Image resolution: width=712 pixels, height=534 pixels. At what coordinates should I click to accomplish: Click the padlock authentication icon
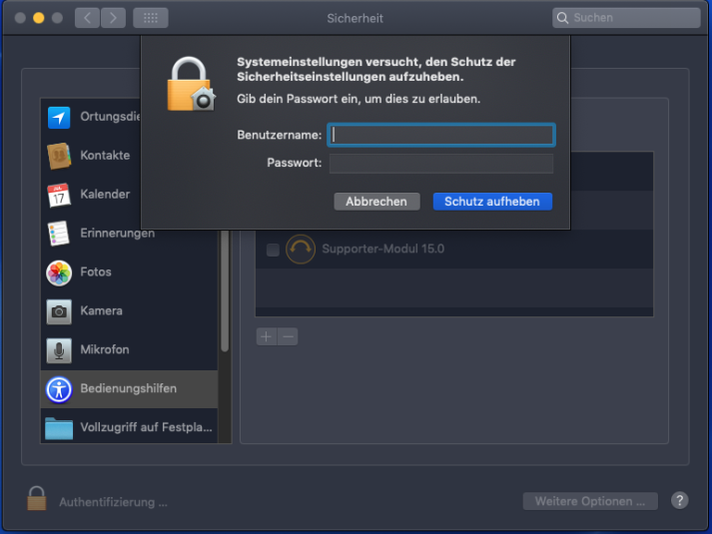[x=37, y=499]
